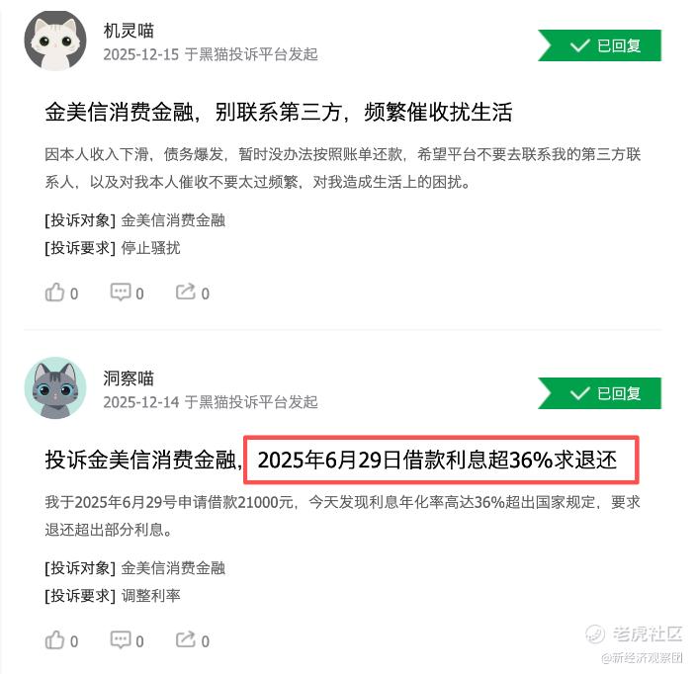This screenshot has width=696, height=674.
Task: Click the 2025-12-15 posting date line
Action: 211,54
